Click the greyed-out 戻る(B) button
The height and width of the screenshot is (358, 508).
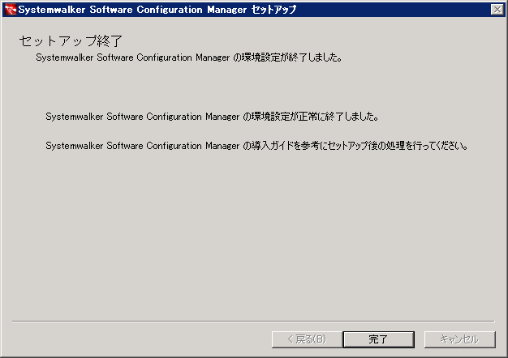306,339
